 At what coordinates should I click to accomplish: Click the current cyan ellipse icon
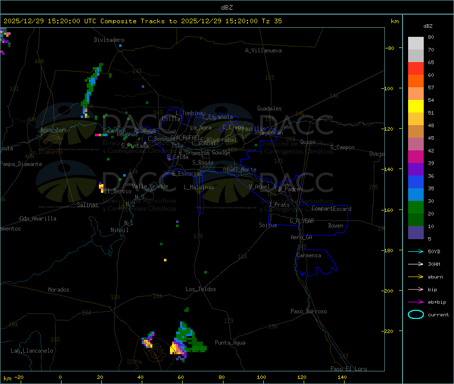pyautogui.click(x=416, y=314)
